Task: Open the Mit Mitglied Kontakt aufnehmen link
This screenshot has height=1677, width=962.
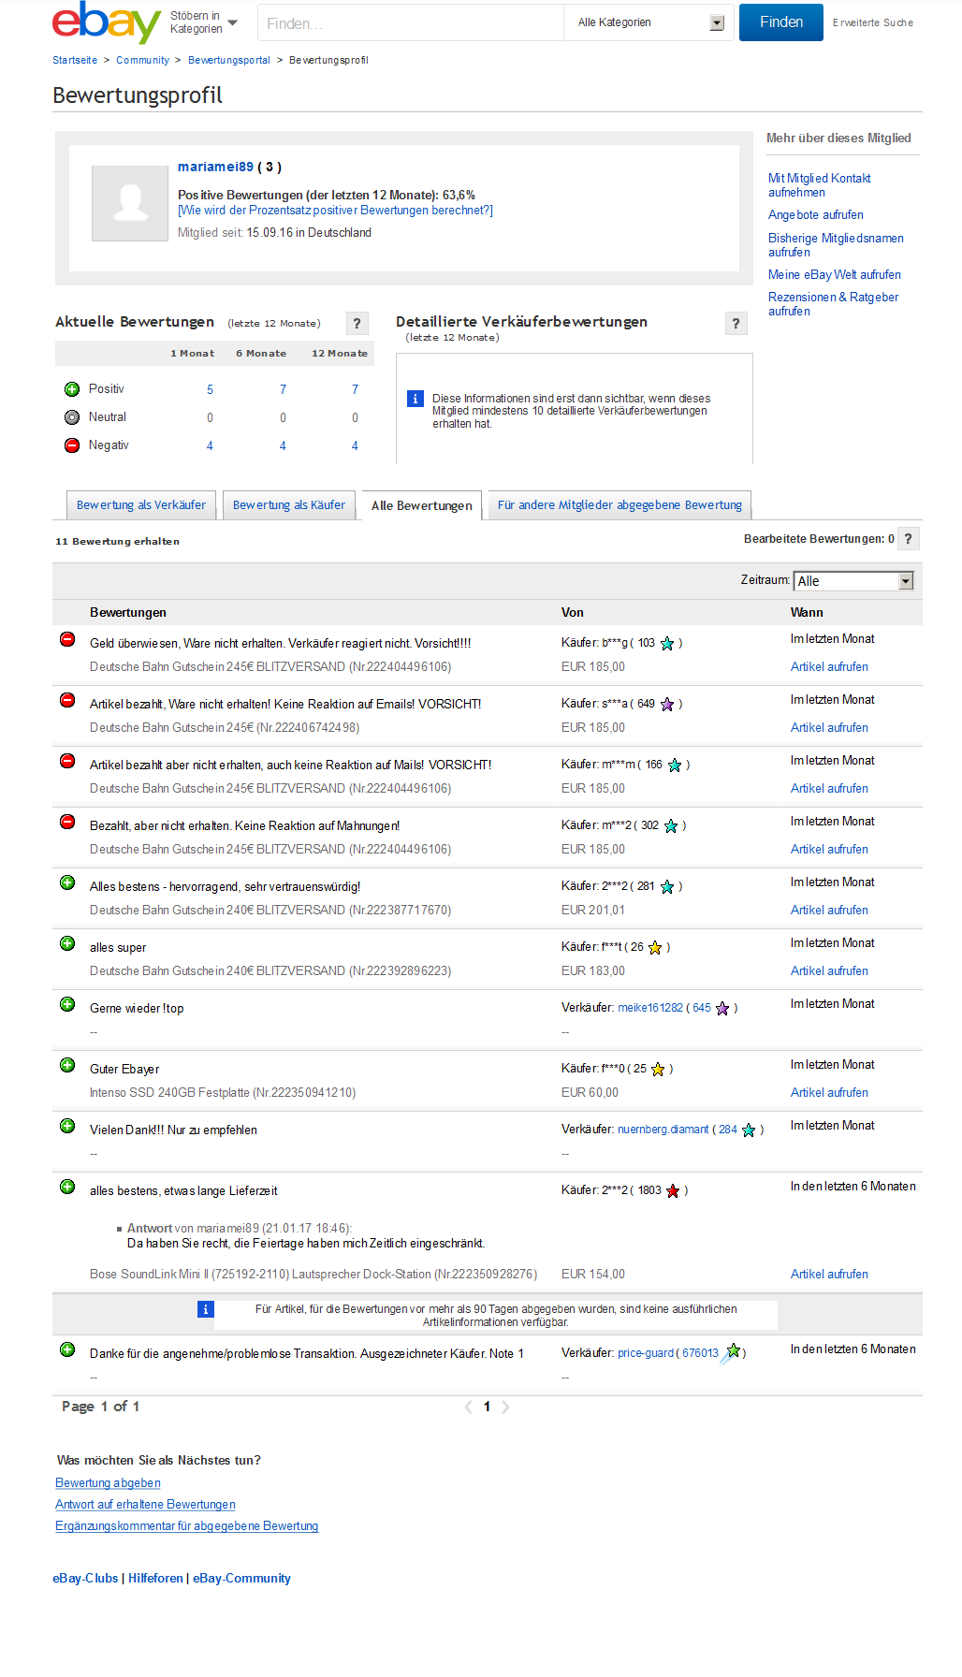Action: (x=819, y=185)
